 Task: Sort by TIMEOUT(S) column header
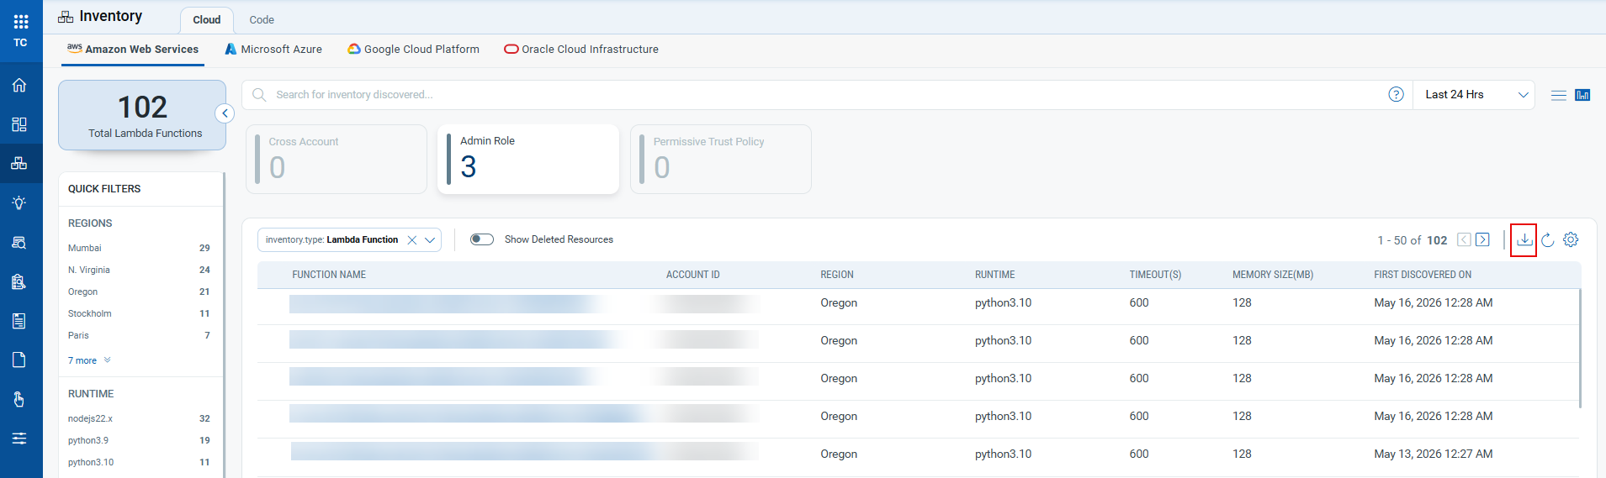(1155, 275)
